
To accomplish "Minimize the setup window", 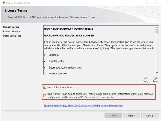I will (138, 3).
